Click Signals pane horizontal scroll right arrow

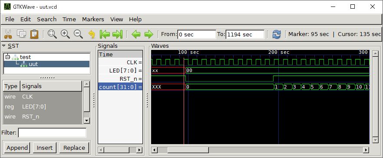pos(139,150)
